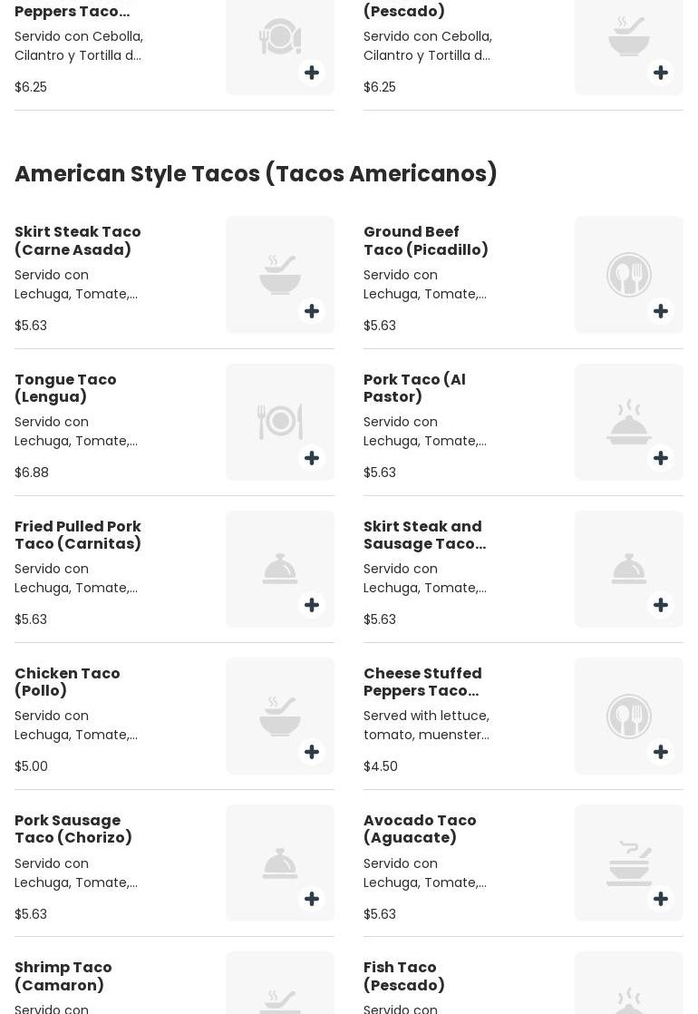
Task: Click American Style Tacos section heading
Action: click(256, 173)
